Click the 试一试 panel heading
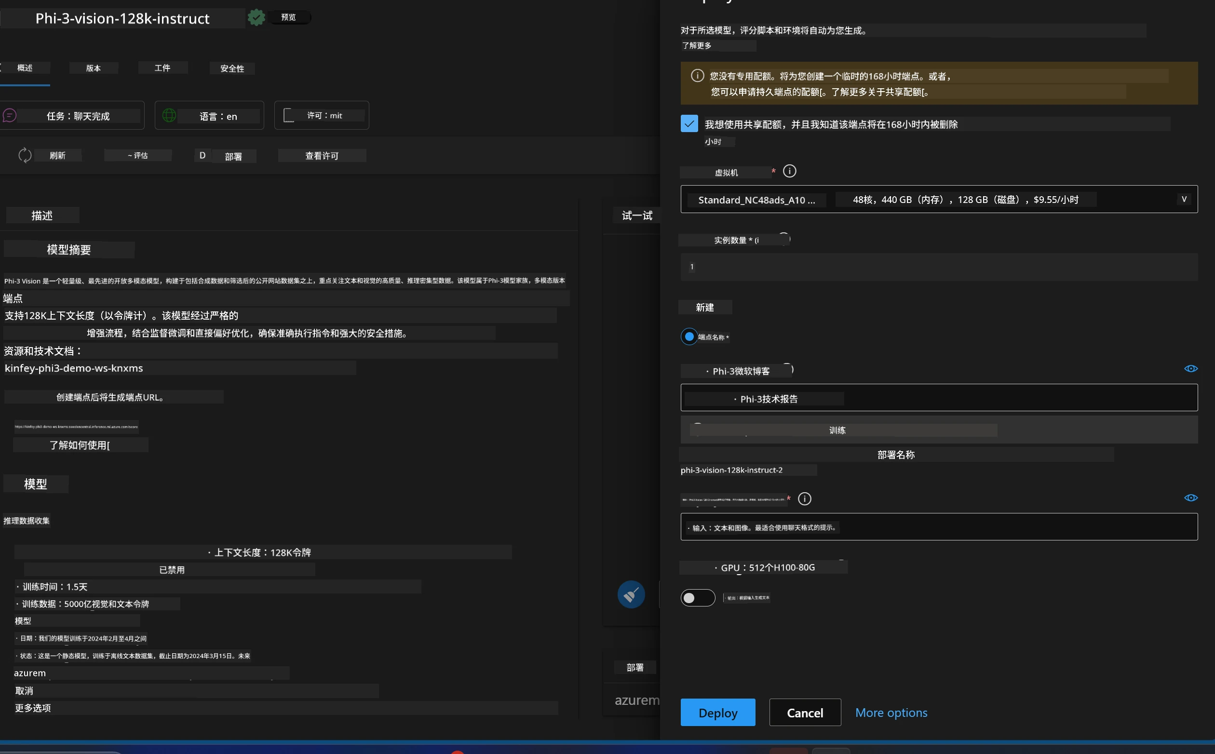This screenshot has width=1215, height=754. point(636,215)
